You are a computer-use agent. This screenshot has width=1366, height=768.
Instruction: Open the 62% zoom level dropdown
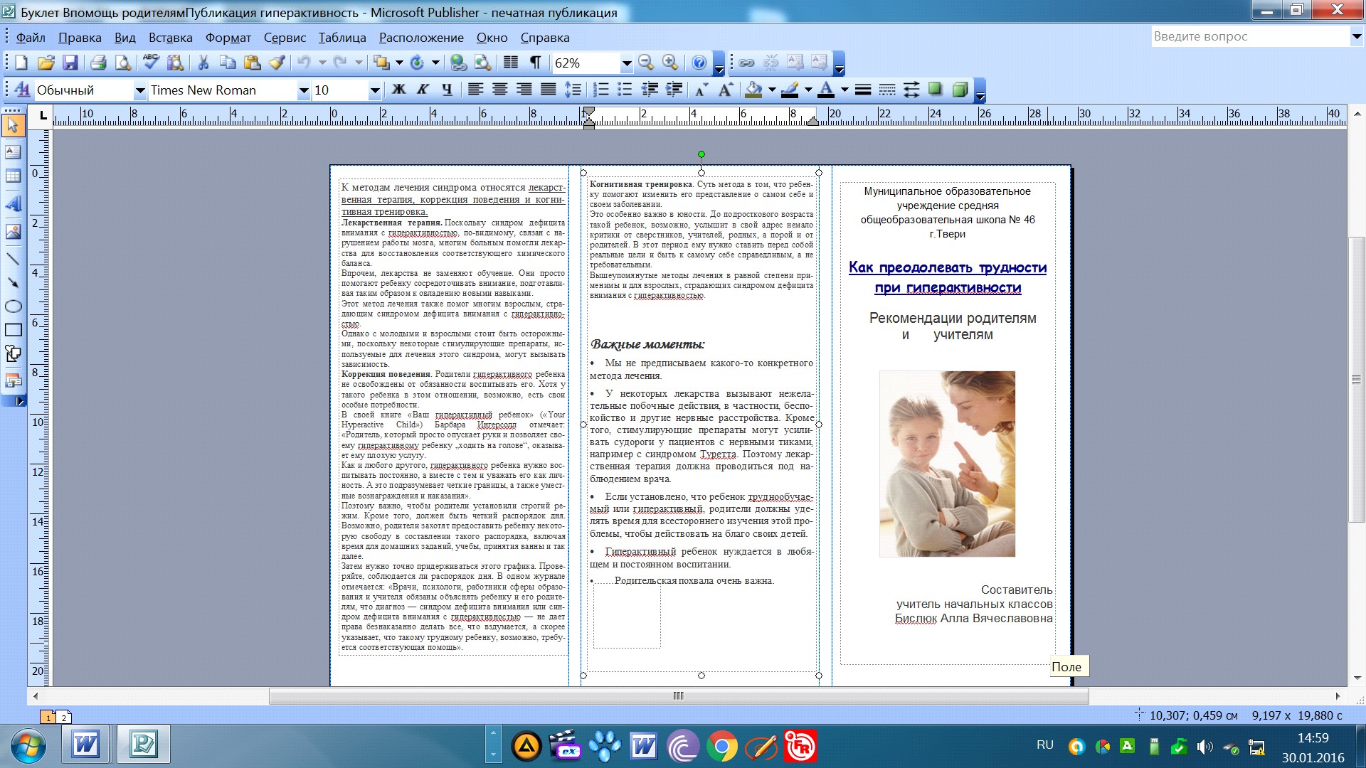tap(626, 63)
